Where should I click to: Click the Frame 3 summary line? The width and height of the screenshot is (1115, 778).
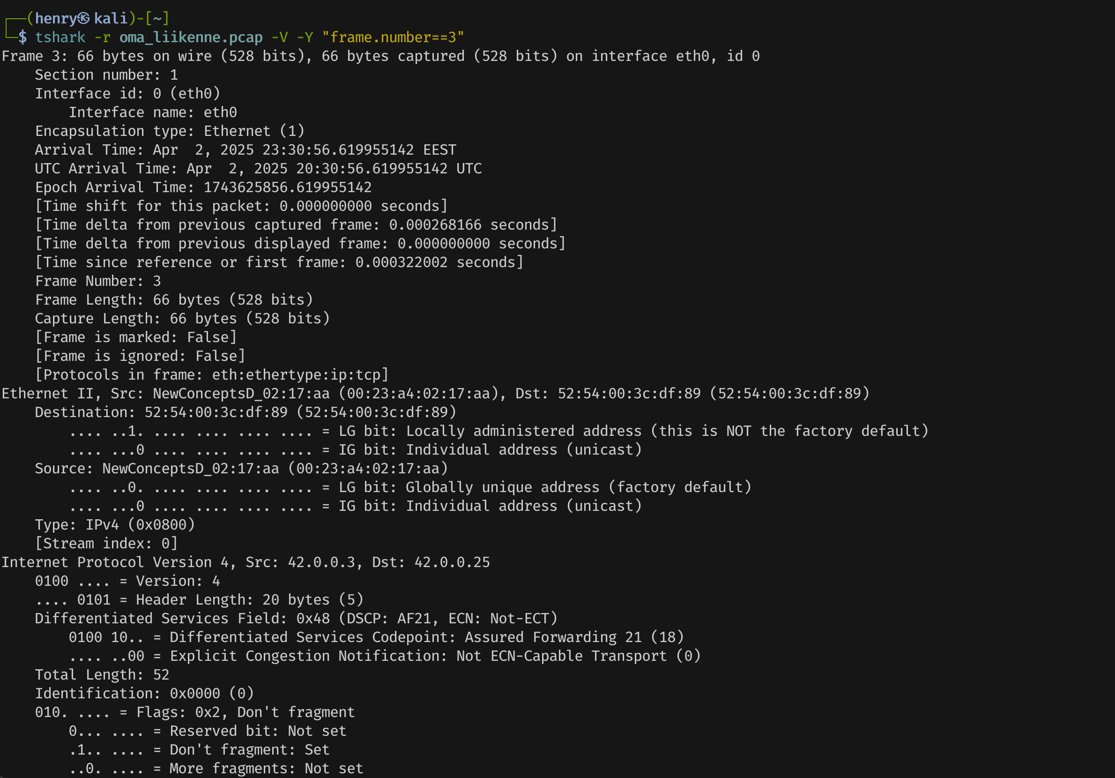click(x=380, y=56)
